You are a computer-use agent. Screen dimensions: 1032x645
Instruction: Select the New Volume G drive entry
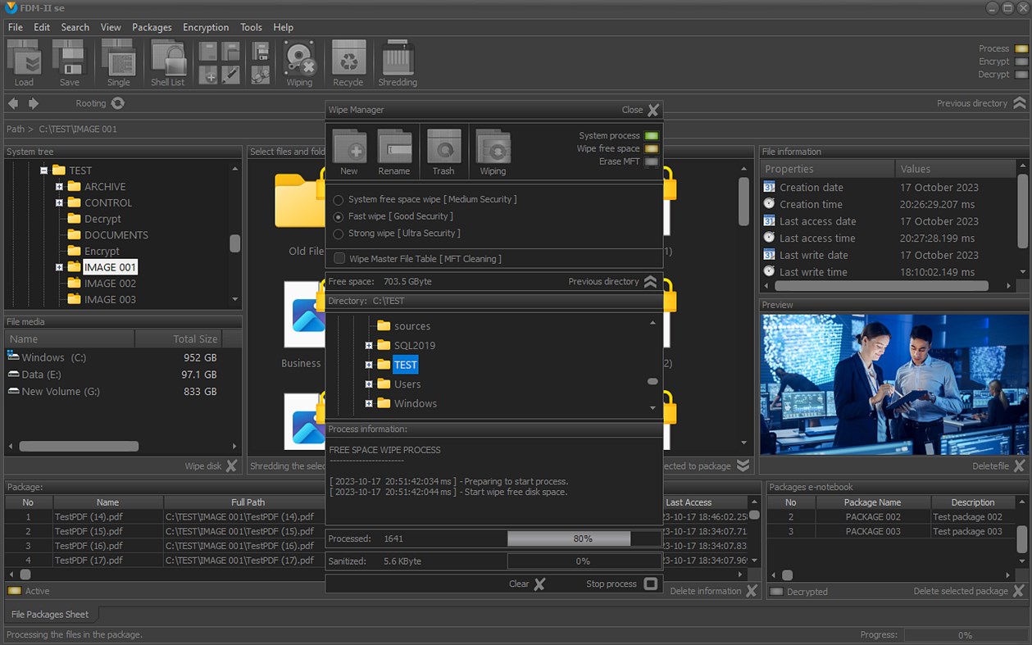tap(61, 391)
